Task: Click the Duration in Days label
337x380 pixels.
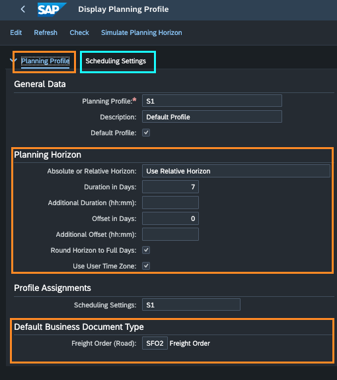Action: pyautogui.click(x=110, y=187)
